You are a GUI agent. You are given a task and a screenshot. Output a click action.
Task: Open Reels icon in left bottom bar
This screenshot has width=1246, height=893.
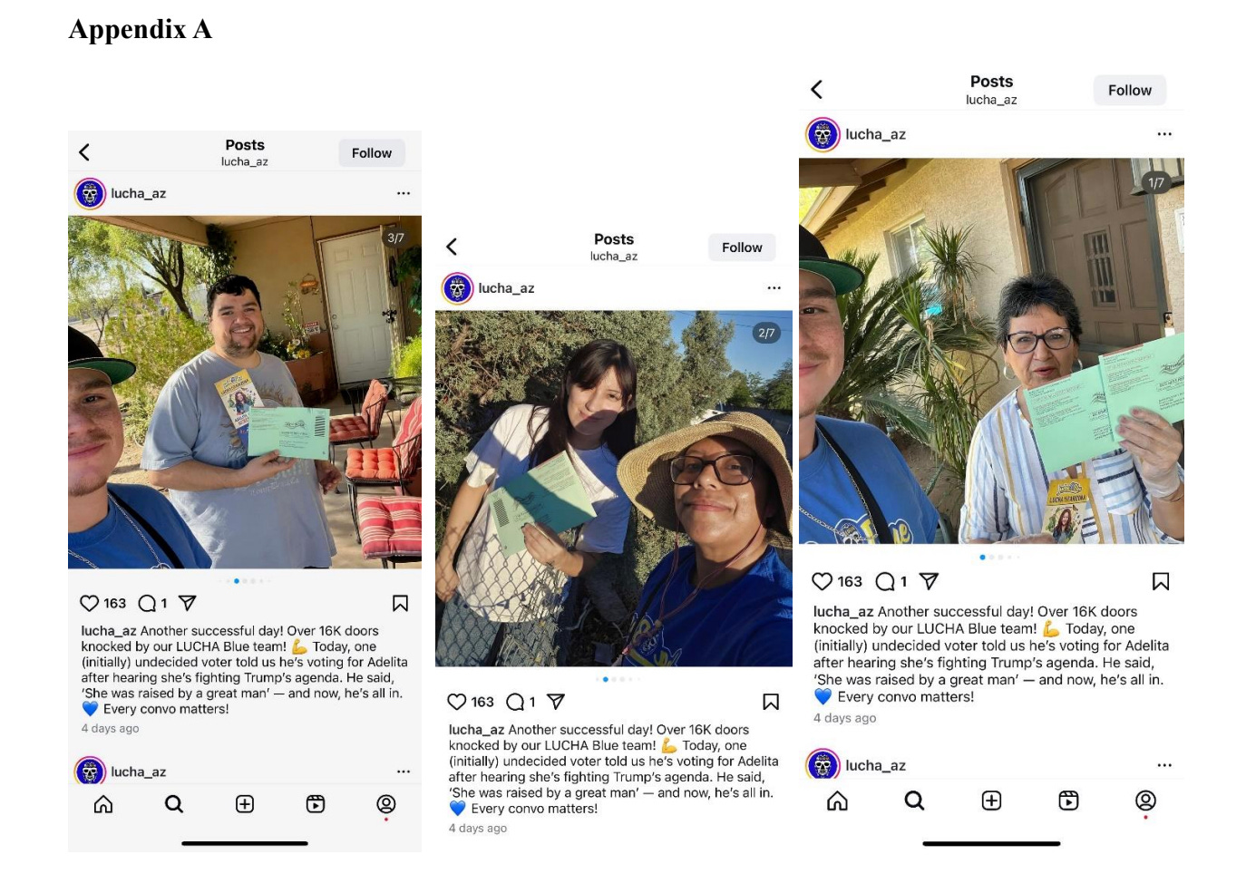(316, 804)
